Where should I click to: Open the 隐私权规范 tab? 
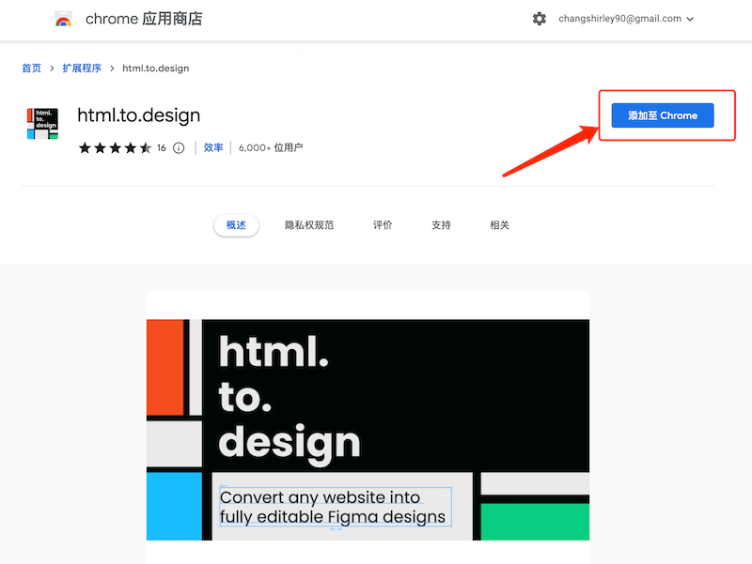(x=309, y=224)
